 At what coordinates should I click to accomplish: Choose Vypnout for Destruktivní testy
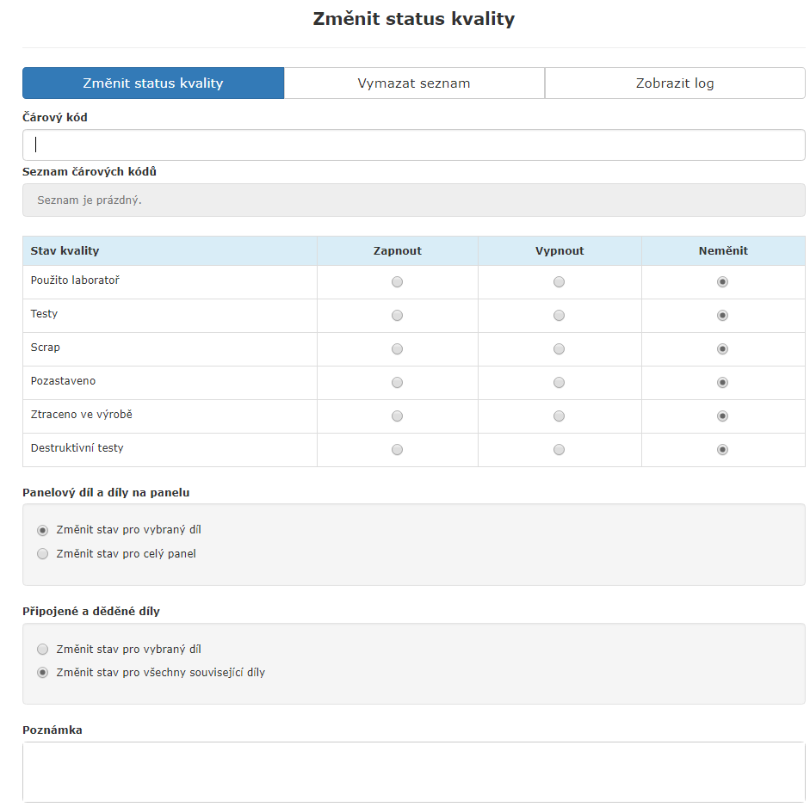click(x=560, y=450)
